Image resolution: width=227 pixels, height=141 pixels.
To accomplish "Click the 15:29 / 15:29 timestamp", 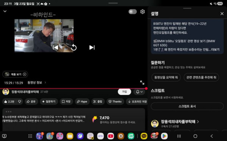I will coord(14,83).
